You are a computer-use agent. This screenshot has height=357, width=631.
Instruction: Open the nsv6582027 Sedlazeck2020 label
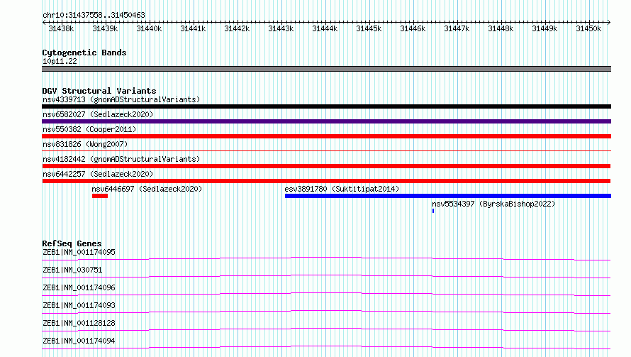pyautogui.click(x=98, y=114)
